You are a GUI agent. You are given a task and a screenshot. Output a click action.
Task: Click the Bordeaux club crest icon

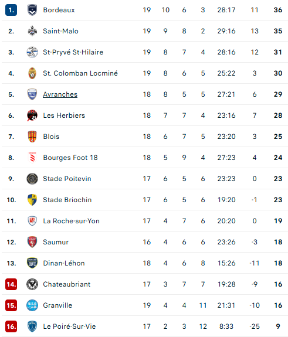coord(32,10)
